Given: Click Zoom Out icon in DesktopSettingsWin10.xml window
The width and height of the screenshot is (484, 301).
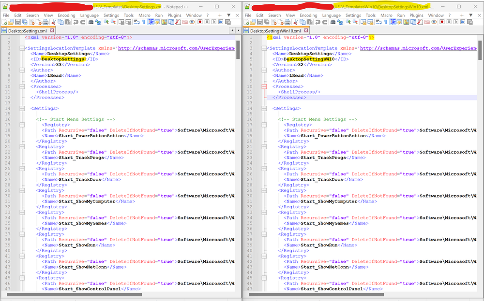Looking at the screenshot, I should click(x=355, y=22).
